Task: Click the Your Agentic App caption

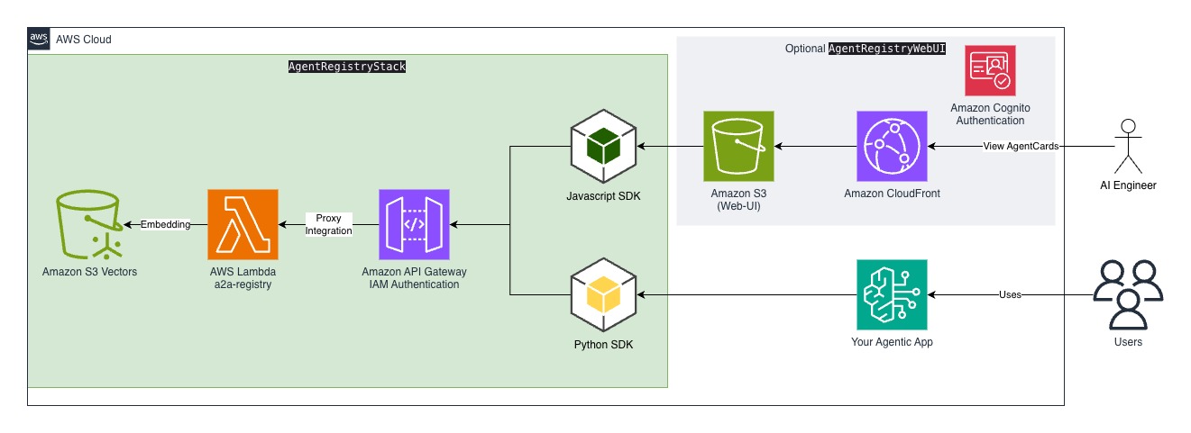Action: click(x=892, y=342)
